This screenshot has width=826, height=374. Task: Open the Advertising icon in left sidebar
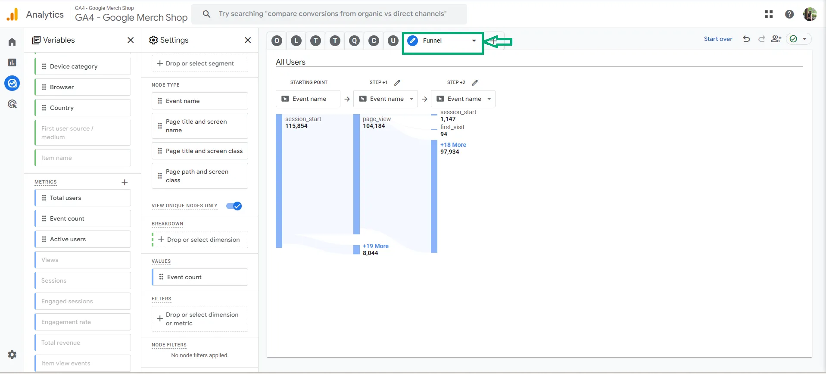click(x=12, y=104)
